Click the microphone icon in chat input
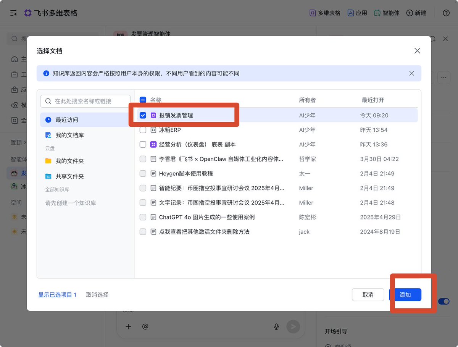The width and height of the screenshot is (458, 347). point(276,326)
